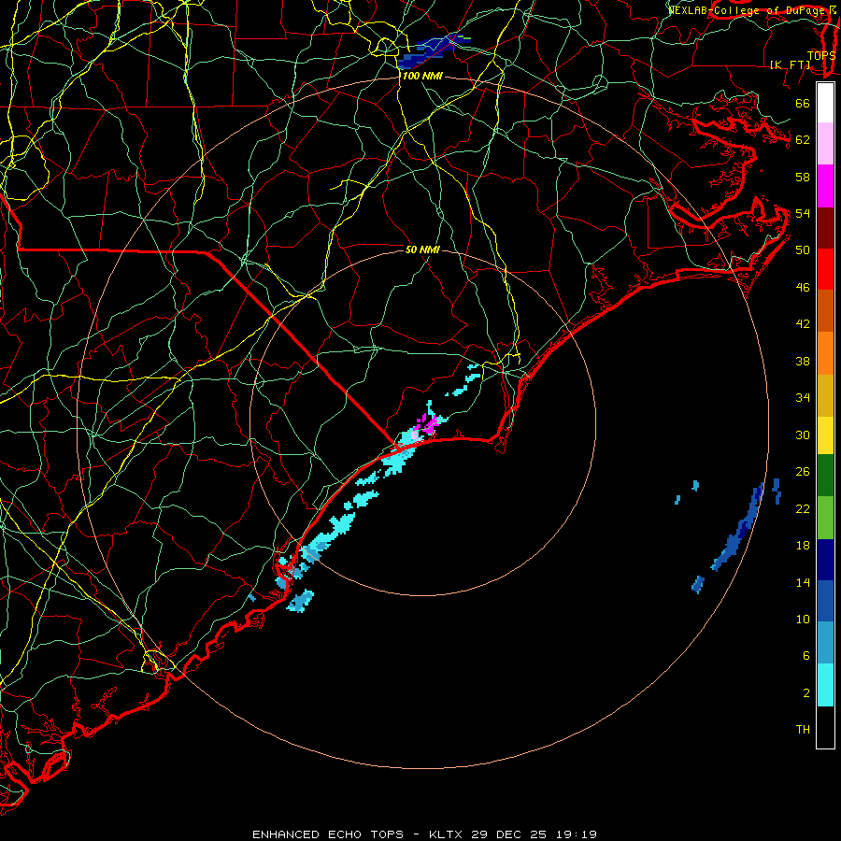Click the medium blue legend swatch

(x=825, y=601)
